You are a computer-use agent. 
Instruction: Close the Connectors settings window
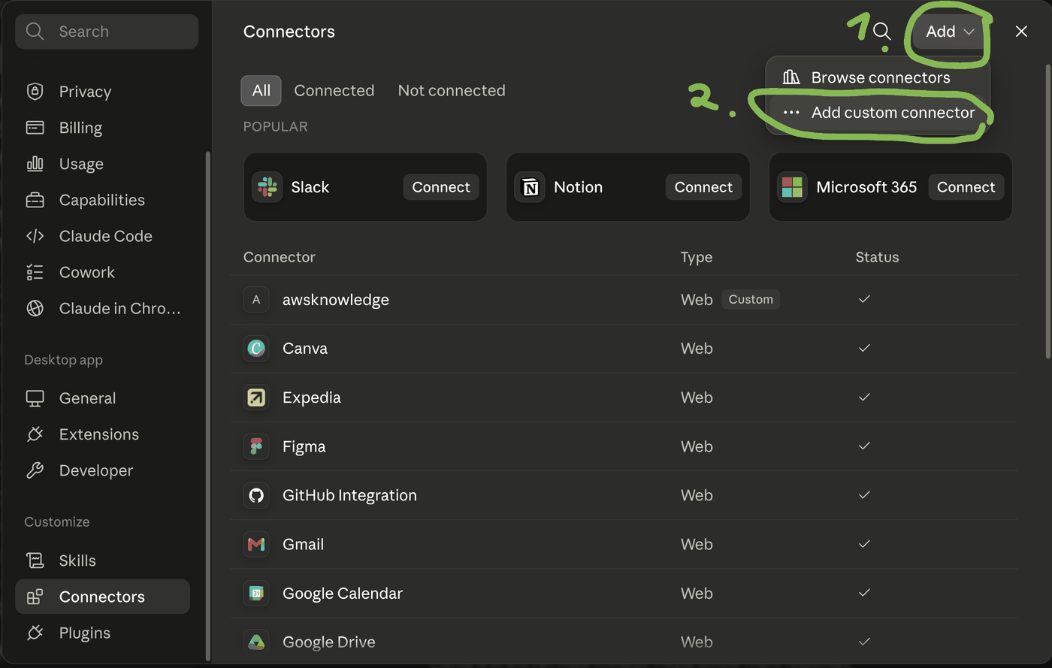tap(1021, 32)
